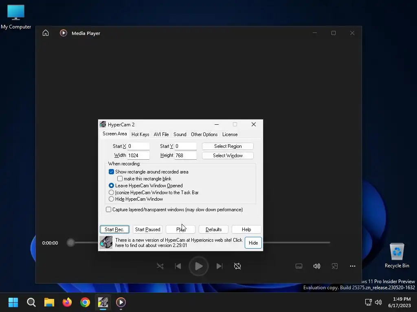Click the Defaults button
417x312 pixels.
click(x=213, y=229)
